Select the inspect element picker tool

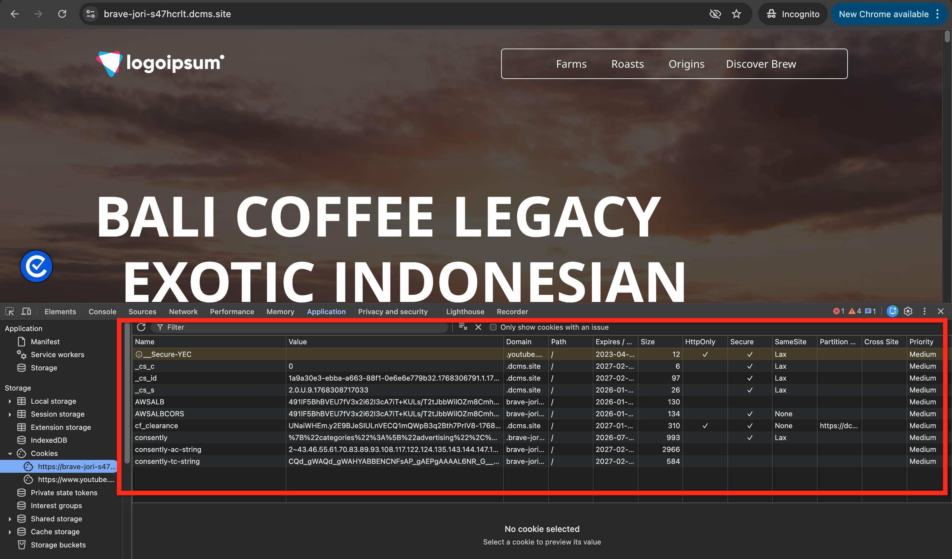coord(9,311)
